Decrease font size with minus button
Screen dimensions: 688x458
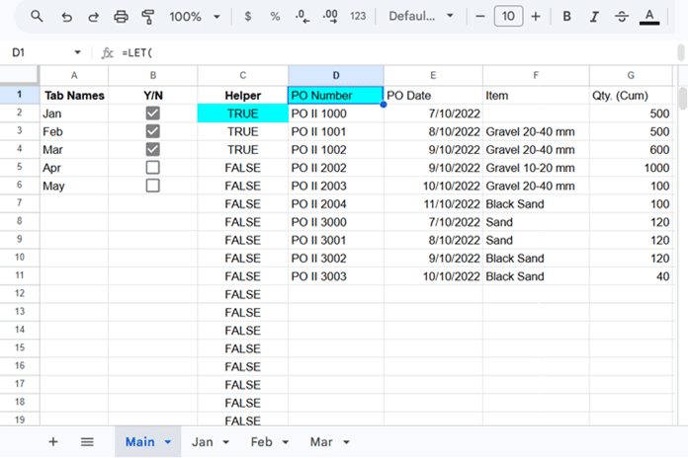480,17
